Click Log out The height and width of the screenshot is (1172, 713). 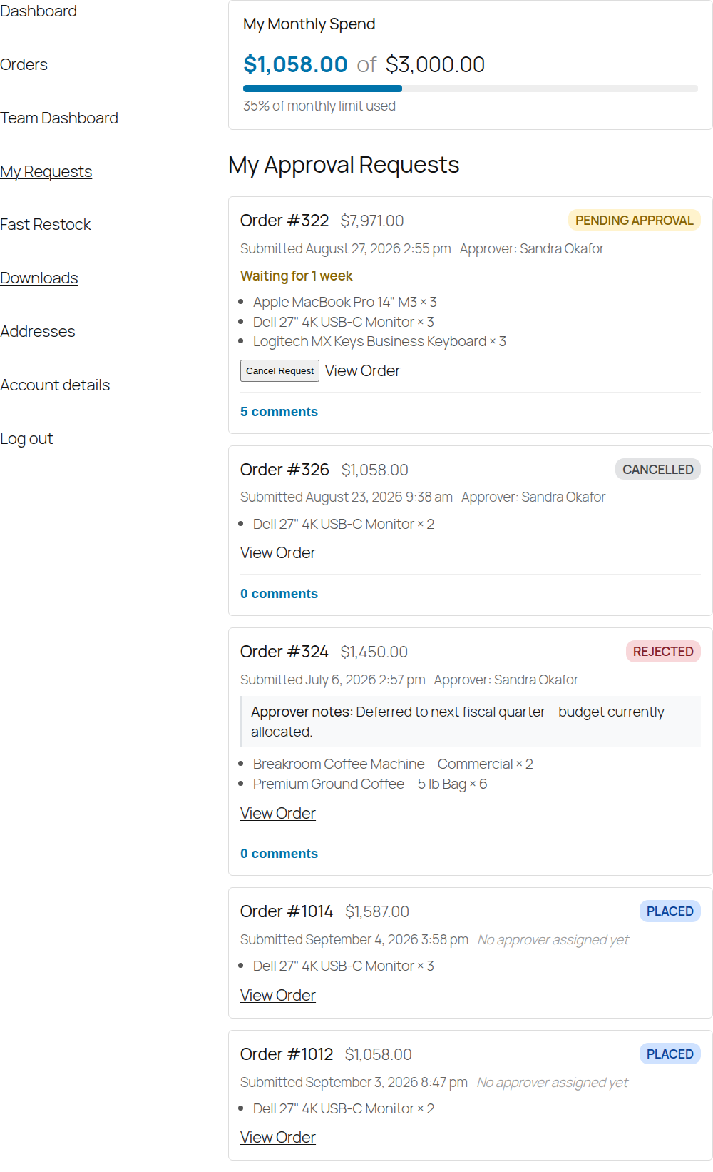[26, 438]
